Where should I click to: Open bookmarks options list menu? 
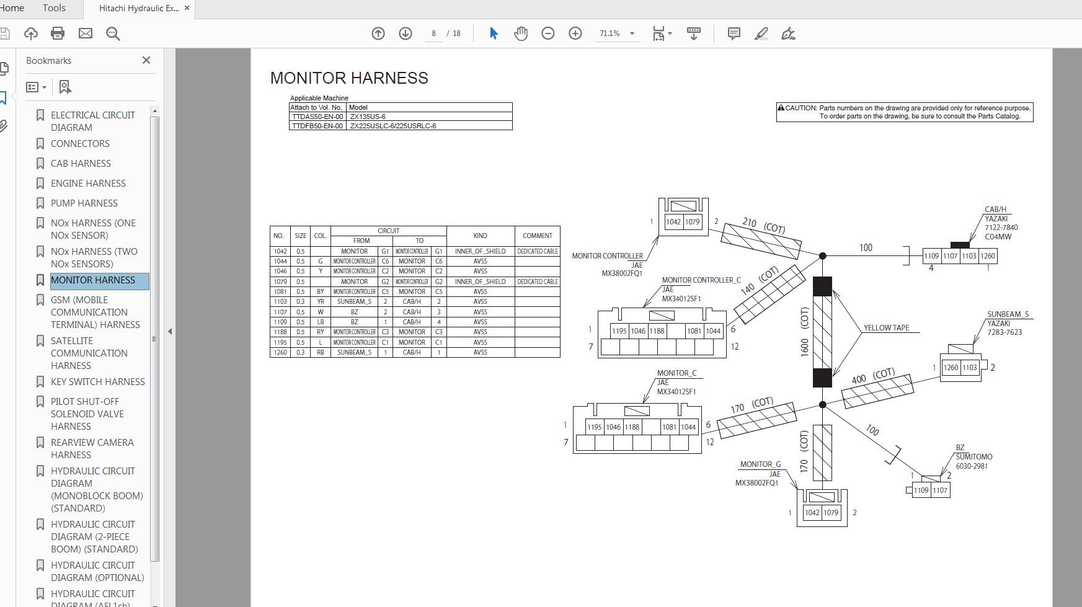(x=36, y=87)
